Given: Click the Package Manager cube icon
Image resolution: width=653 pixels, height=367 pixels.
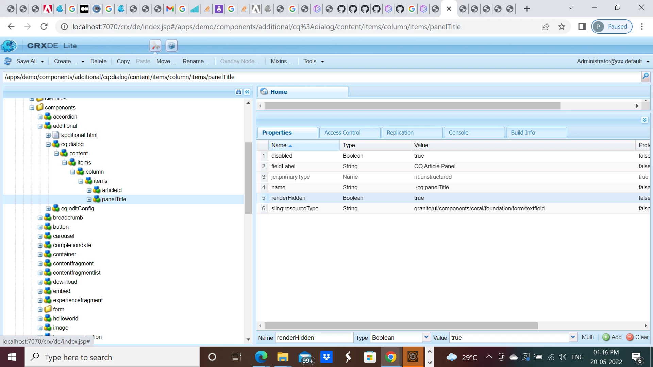Looking at the screenshot, I should [x=172, y=46].
